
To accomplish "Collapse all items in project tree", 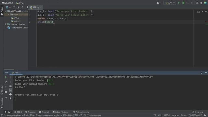I will click(x=22, y=7).
